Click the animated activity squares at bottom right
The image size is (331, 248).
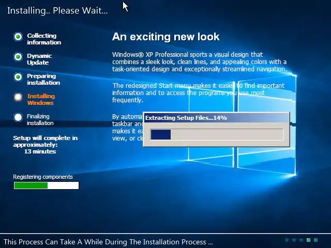point(302,240)
